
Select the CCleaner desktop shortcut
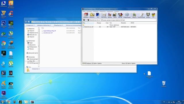click(x=11, y=14)
